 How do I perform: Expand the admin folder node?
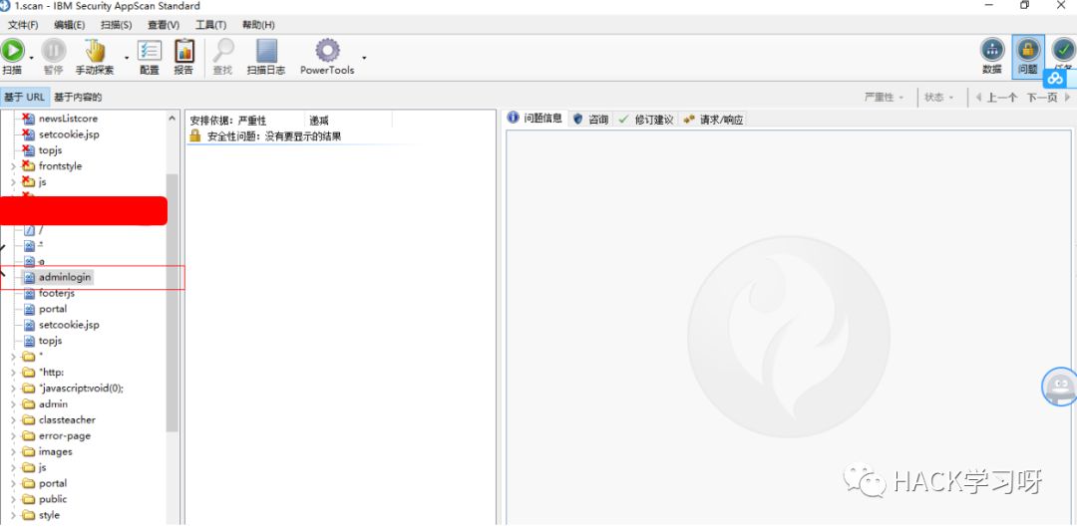(13, 404)
